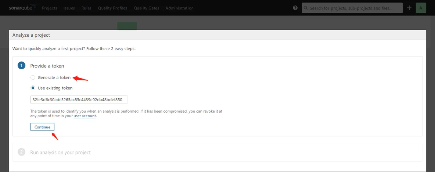The width and height of the screenshot is (435, 172).
Task: Open the user avatar A menu
Action: pos(421,8)
